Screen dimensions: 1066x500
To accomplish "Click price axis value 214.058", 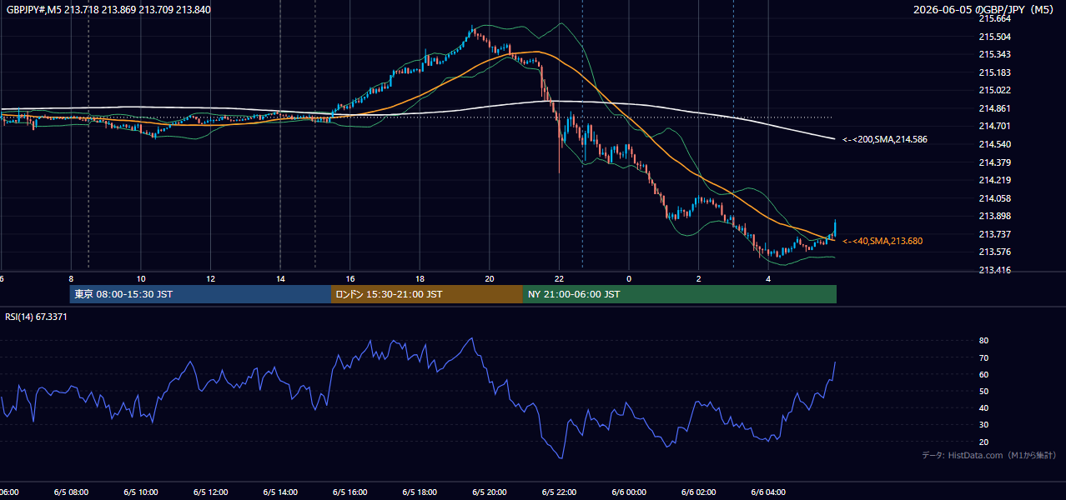I will pyautogui.click(x=994, y=198).
